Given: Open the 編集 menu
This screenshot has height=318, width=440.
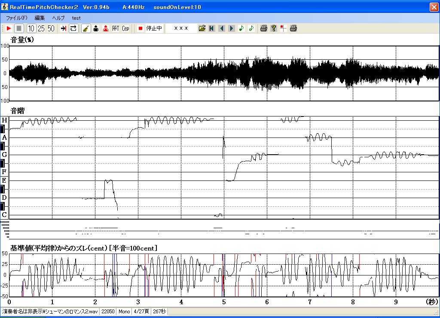Looking at the screenshot, I should [x=40, y=18].
